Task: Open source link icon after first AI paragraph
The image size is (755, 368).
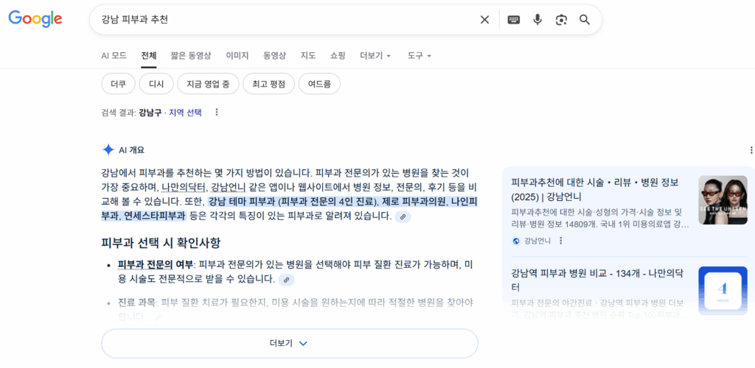Action: pyautogui.click(x=403, y=216)
